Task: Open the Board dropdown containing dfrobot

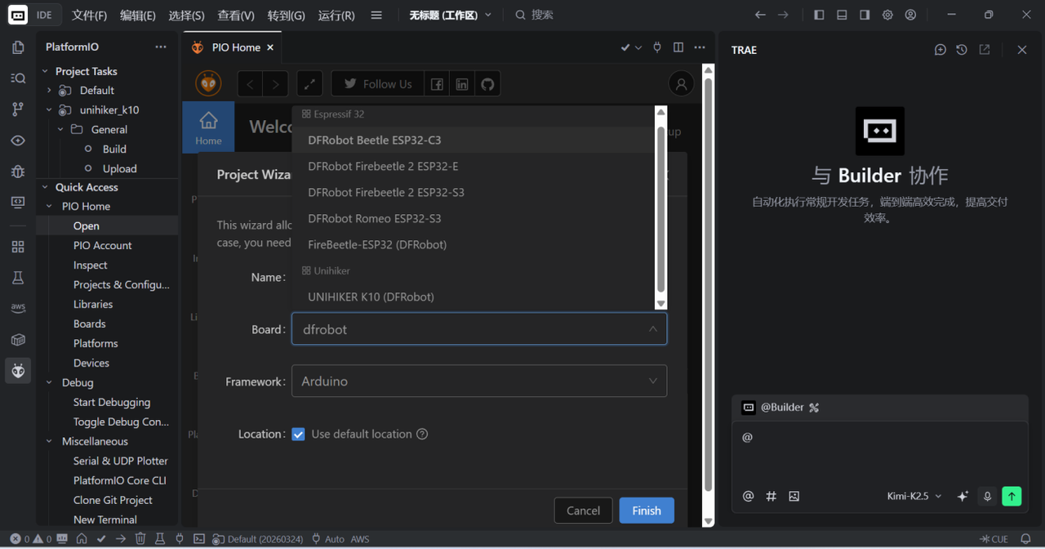Action: coord(479,329)
